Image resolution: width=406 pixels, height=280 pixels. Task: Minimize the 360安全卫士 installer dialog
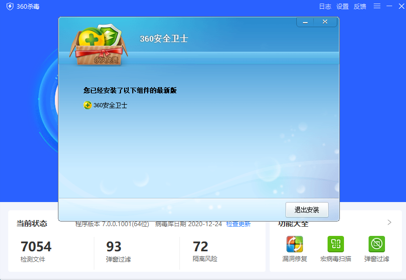306,23
